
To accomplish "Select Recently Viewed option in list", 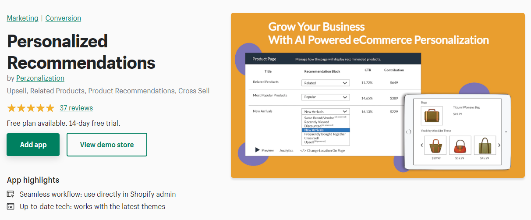I will pyautogui.click(x=317, y=122).
